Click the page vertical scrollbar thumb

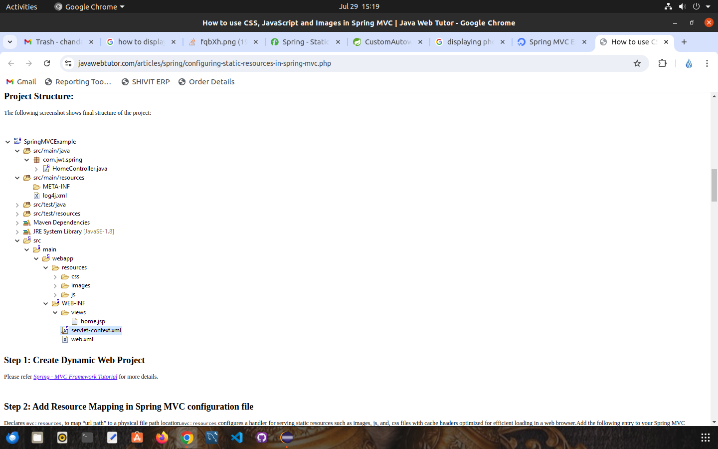coord(714,185)
